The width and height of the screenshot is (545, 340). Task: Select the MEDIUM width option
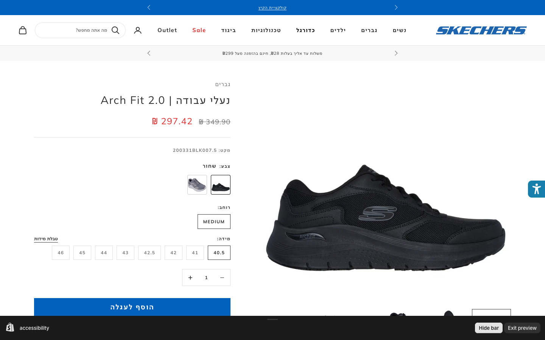click(x=214, y=222)
